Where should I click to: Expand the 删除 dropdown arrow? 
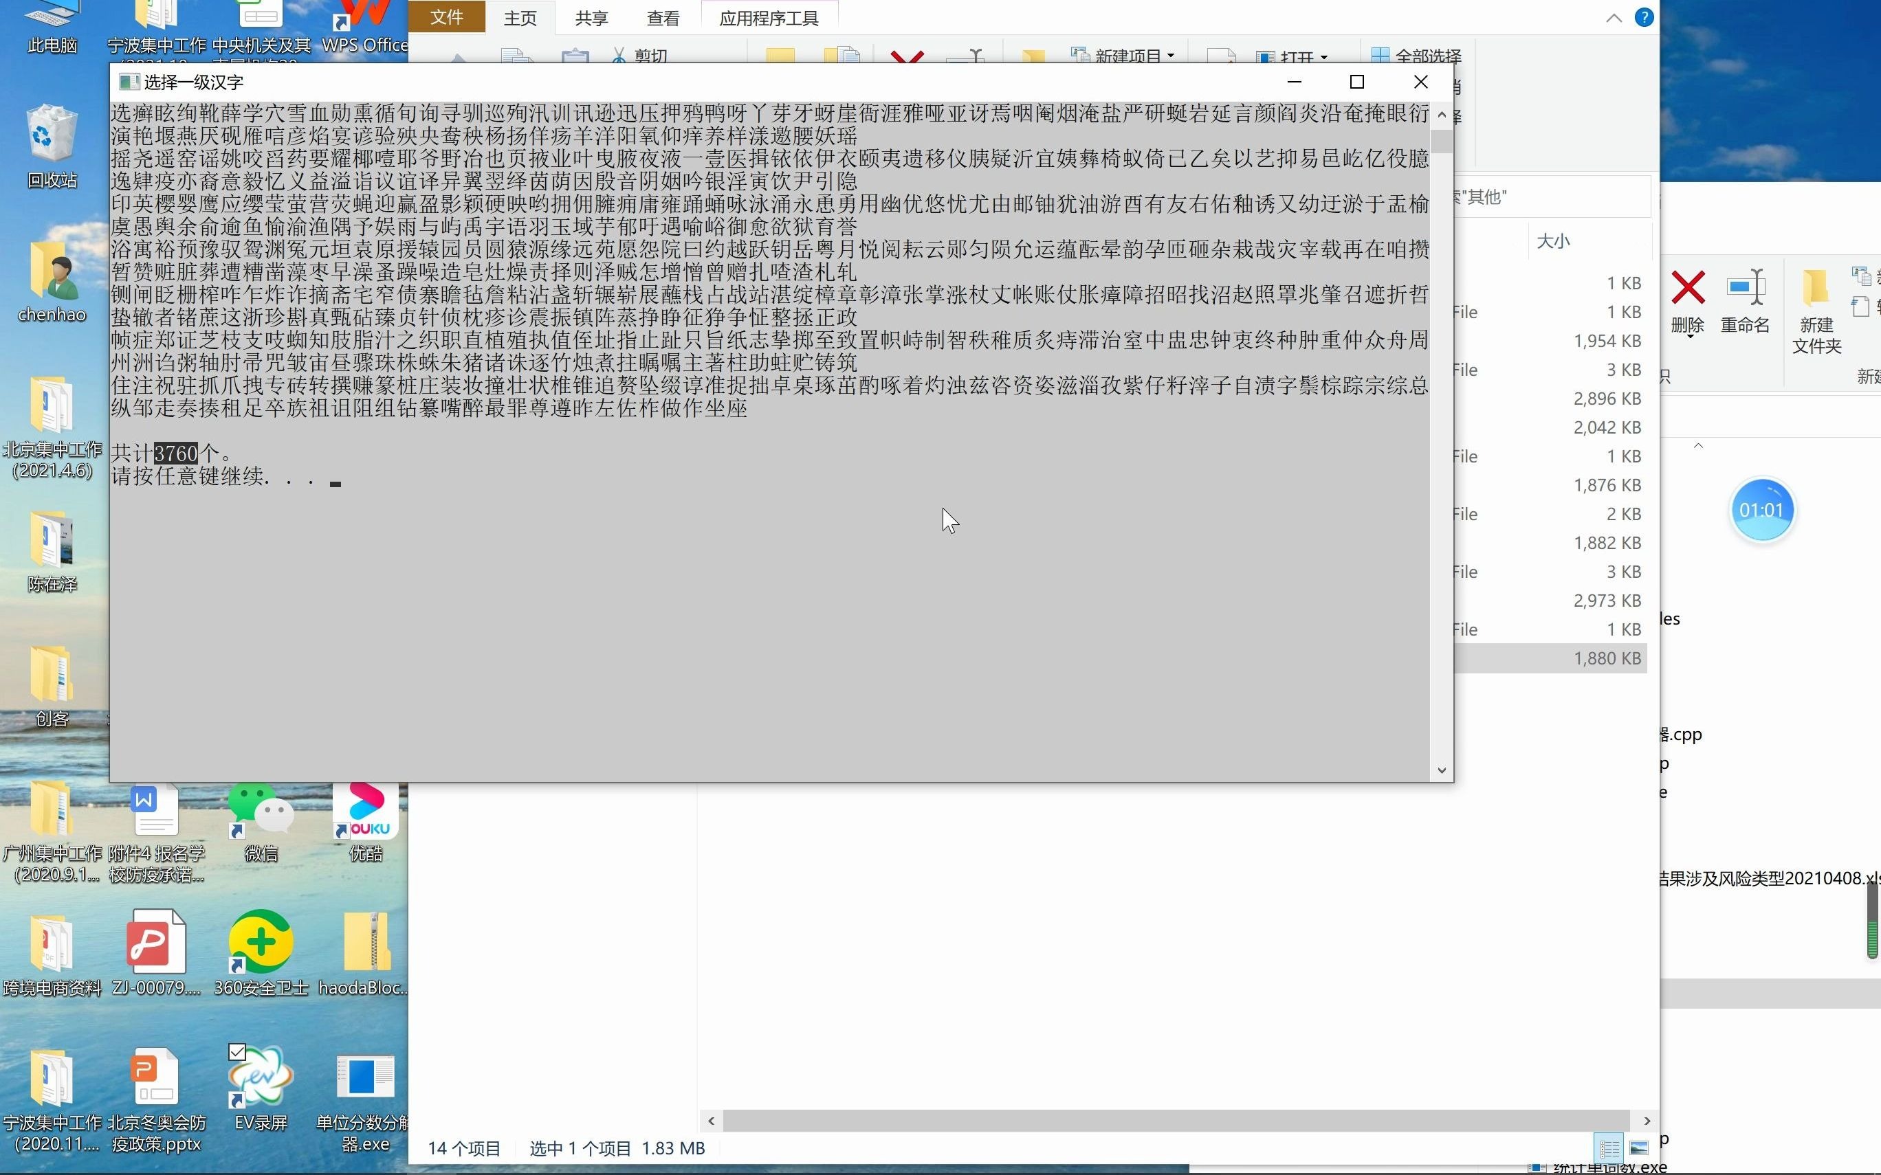tap(1690, 337)
